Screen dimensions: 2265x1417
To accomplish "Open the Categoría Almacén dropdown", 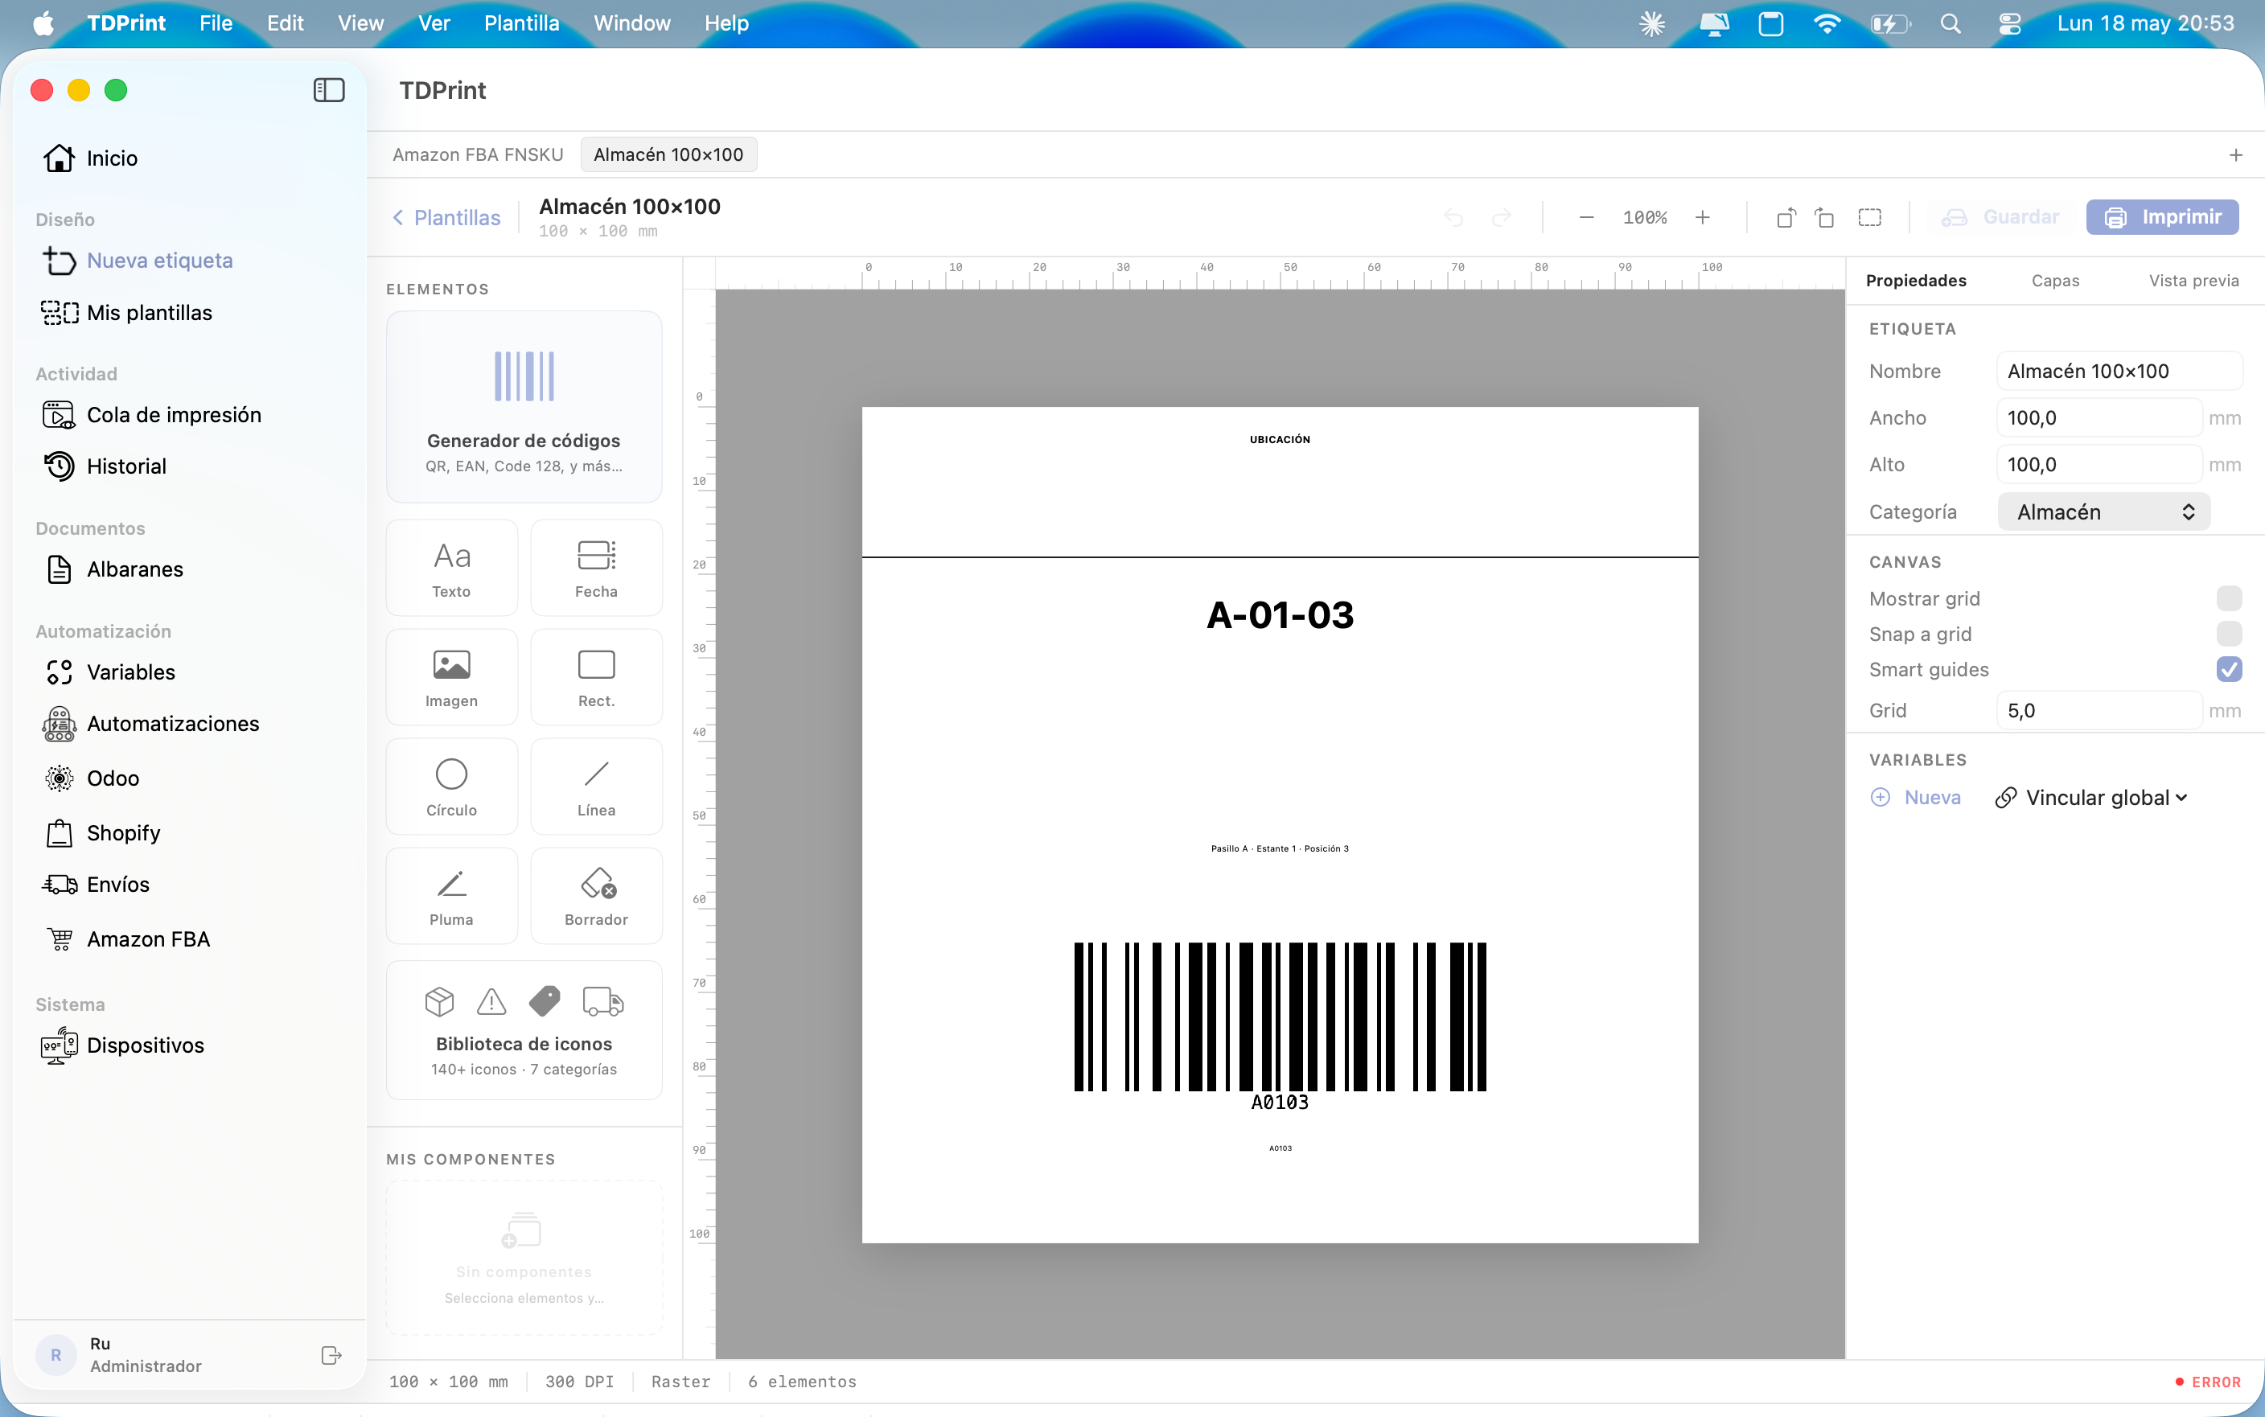I will pyautogui.click(x=2104, y=512).
